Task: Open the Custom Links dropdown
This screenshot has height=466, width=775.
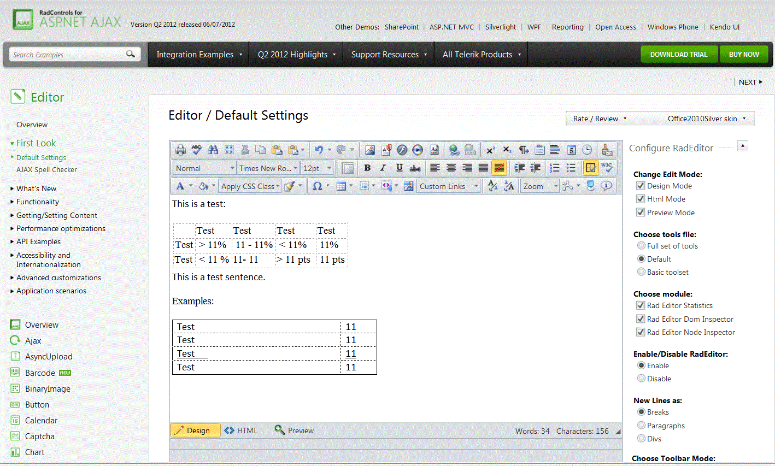Action: 449,186
